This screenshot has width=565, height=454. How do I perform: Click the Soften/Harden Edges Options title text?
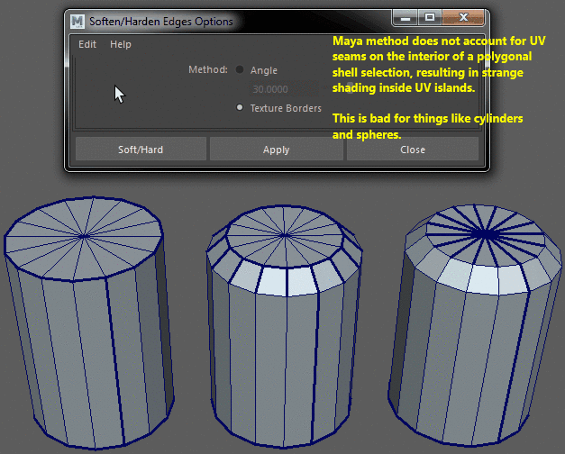pyautogui.click(x=161, y=22)
